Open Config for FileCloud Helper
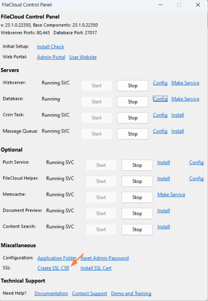The image size is (208, 301). (196, 178)
